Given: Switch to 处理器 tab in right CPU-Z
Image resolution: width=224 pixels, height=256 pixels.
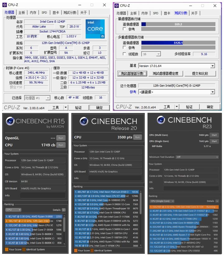Looking at the screenshot, I should (121, 13).
